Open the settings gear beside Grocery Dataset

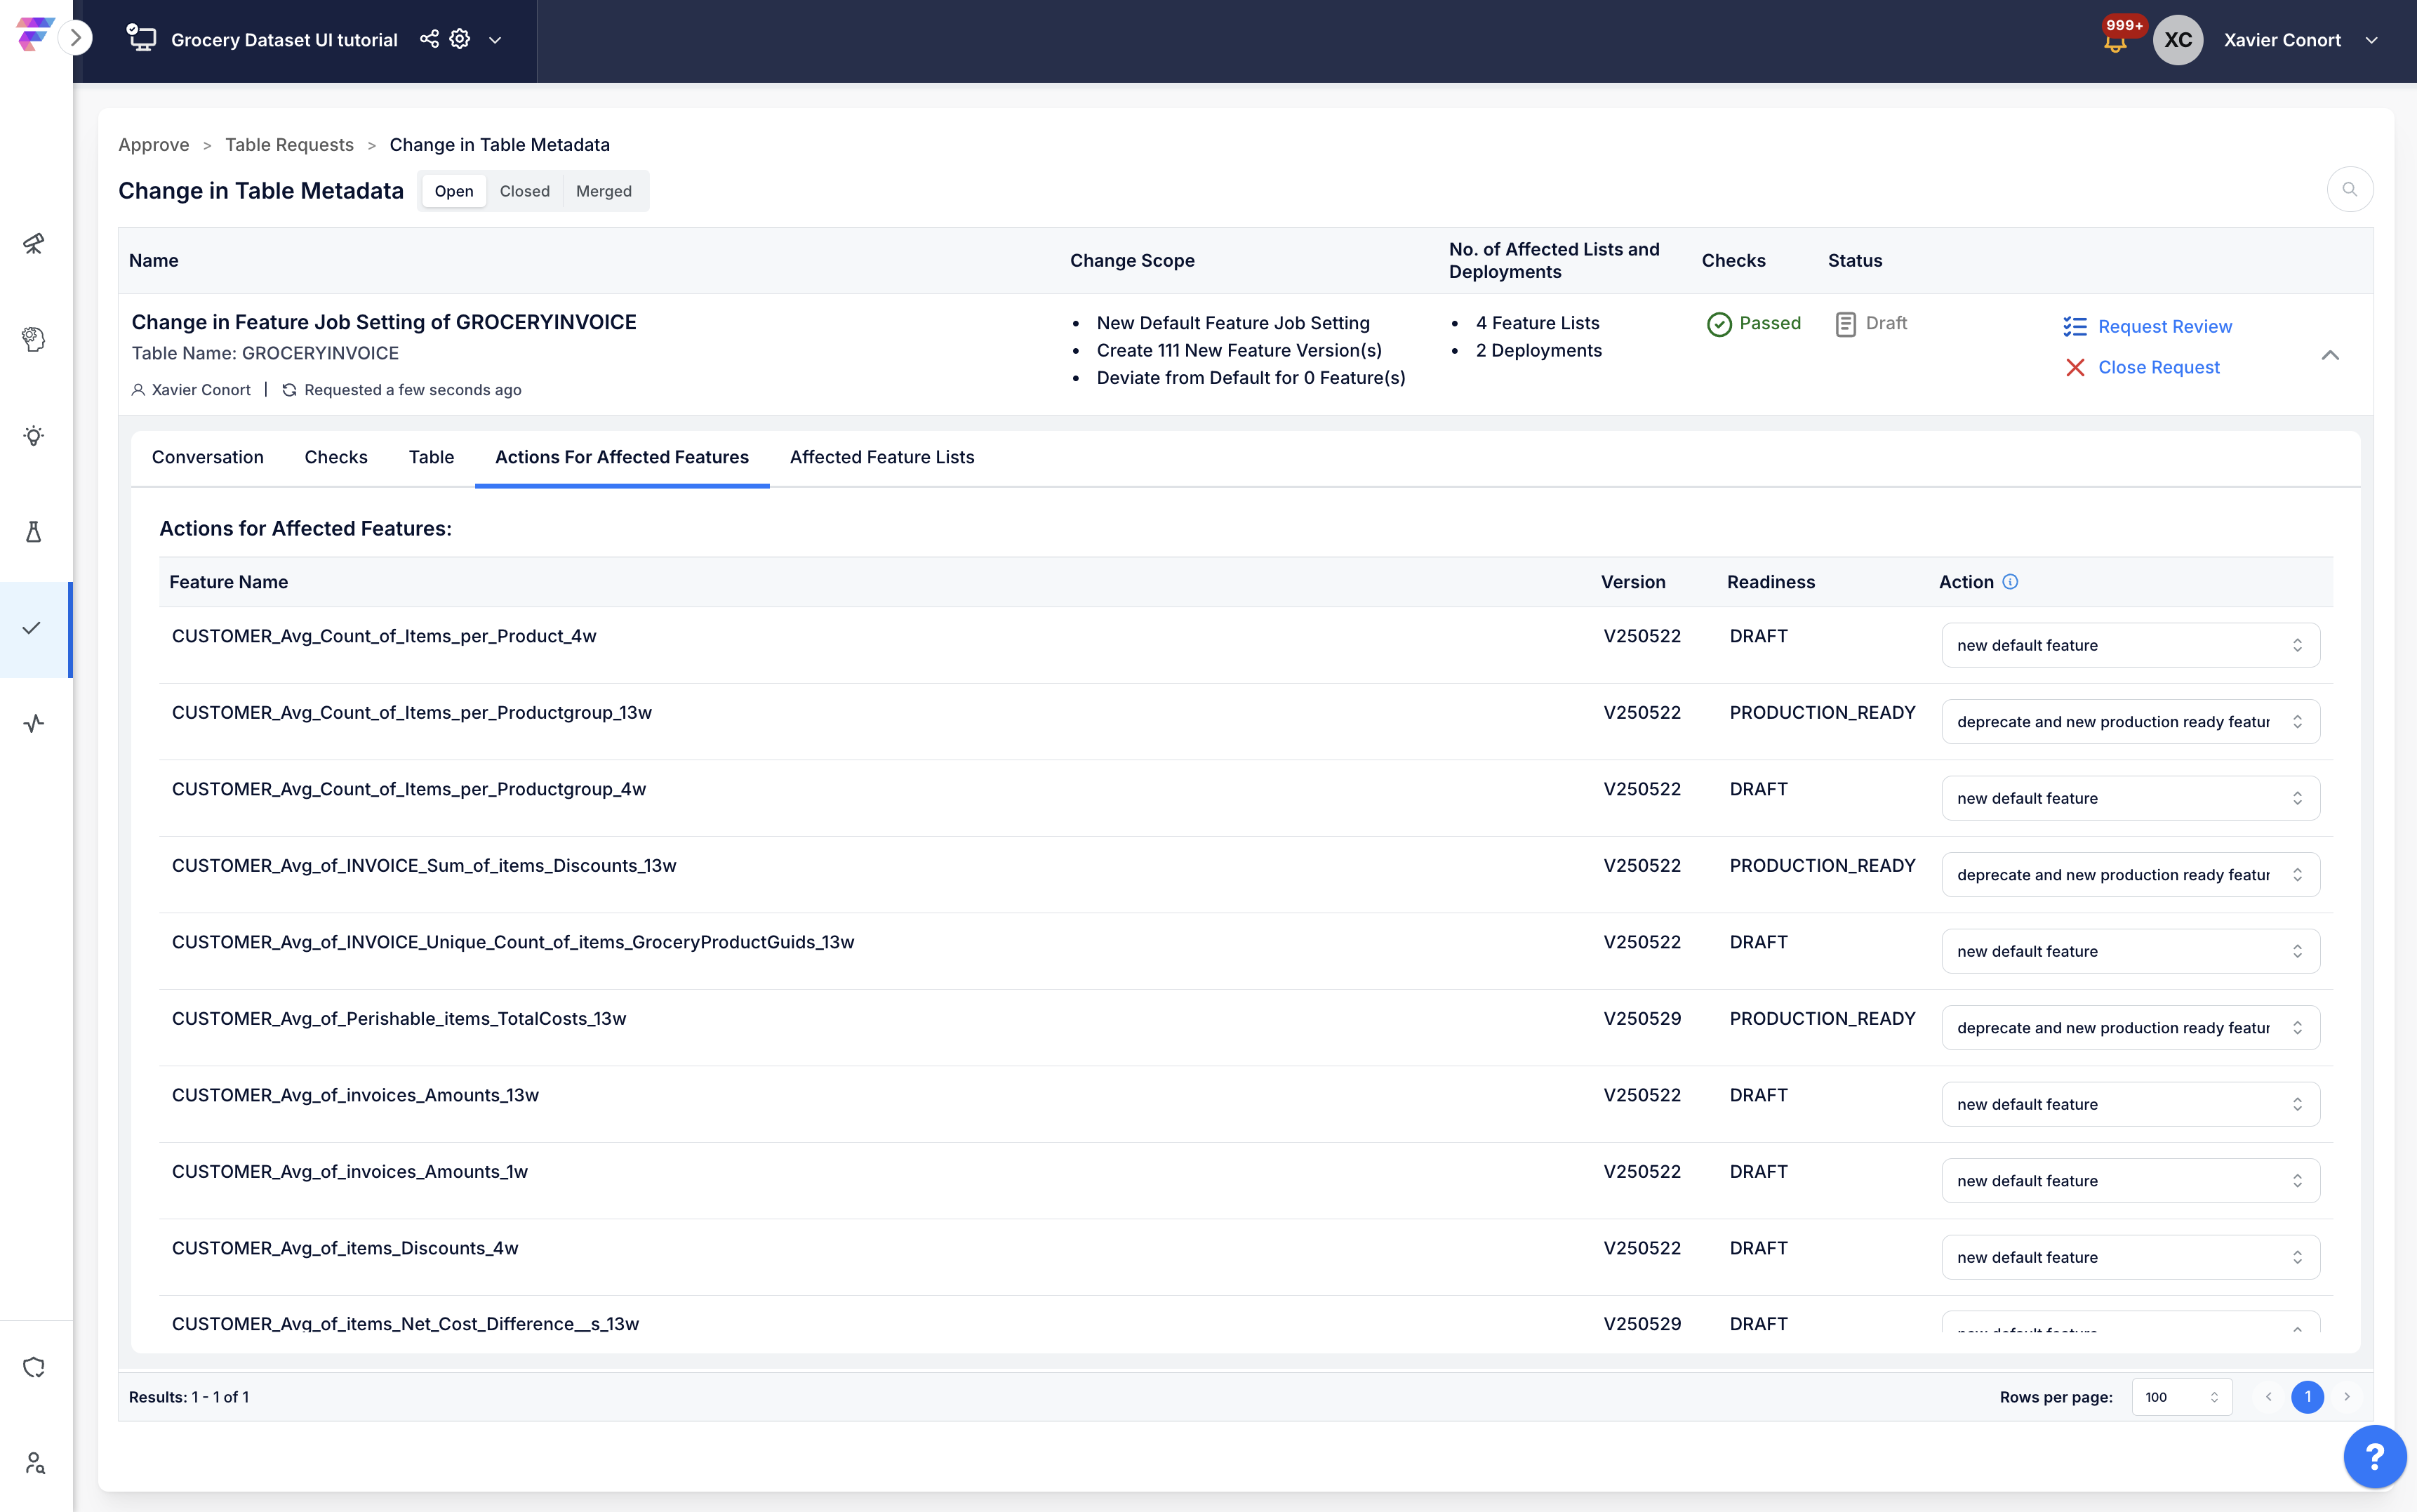coord(460,39)
